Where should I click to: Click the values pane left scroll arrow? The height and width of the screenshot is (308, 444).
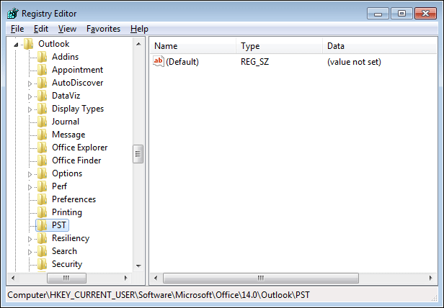[x=156, y=278]
